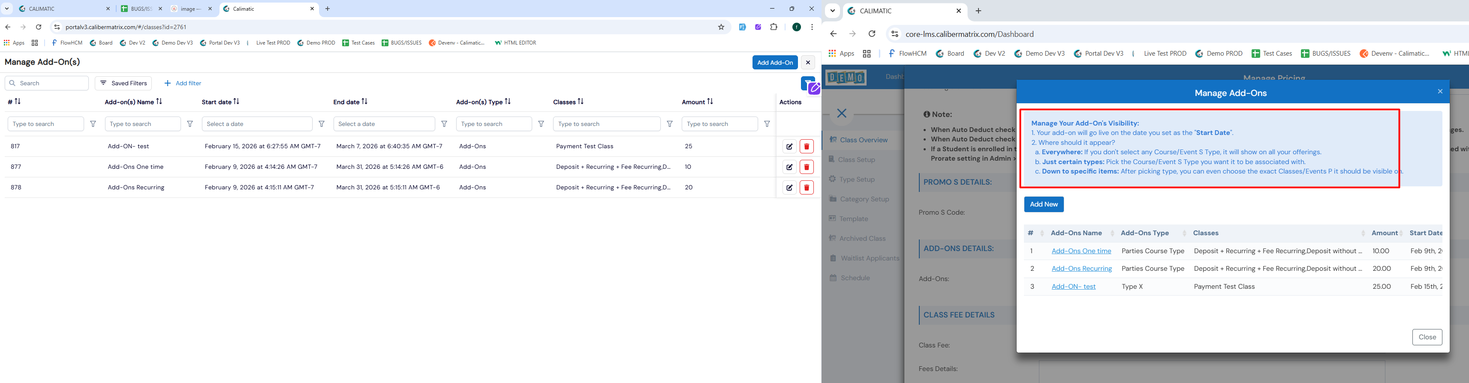Open Chrome profile avatar
Screen dimensions: 1469x383
pyautogui.click(x=797, y=27)
